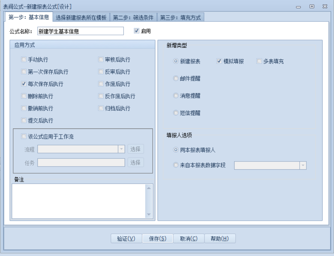334x256 pixels.
Task: Check the 手动执行 option
Action: tap(24, 60)
